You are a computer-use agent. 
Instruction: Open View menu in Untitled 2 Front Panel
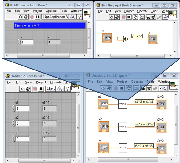click(x=29, y=82)
